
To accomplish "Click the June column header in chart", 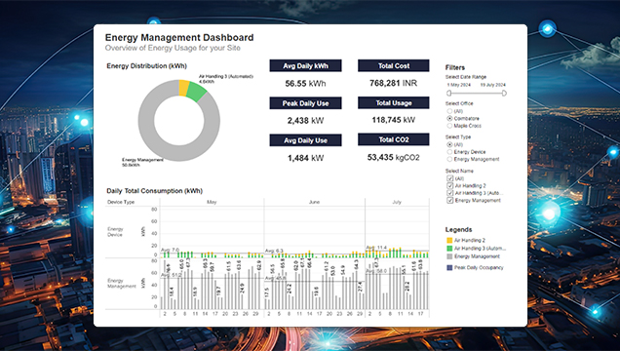I will point(314,202).
